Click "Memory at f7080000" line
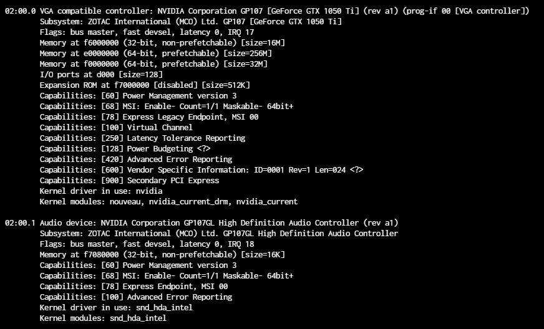This screenshot has height=329, width=544. coord(162,254)
